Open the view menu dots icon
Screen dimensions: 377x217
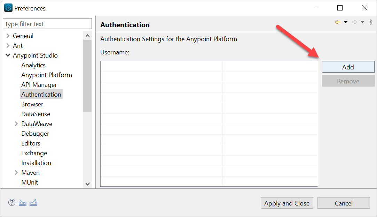pos(371,22)
